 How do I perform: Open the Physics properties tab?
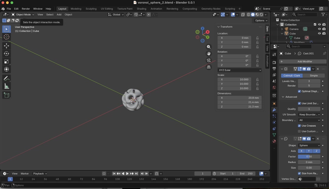click(x=274, y=121)
